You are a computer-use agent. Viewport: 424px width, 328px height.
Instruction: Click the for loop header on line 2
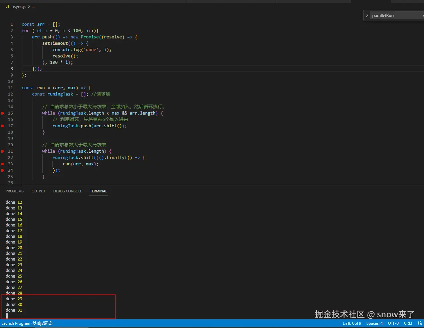[x=60, y=31]
